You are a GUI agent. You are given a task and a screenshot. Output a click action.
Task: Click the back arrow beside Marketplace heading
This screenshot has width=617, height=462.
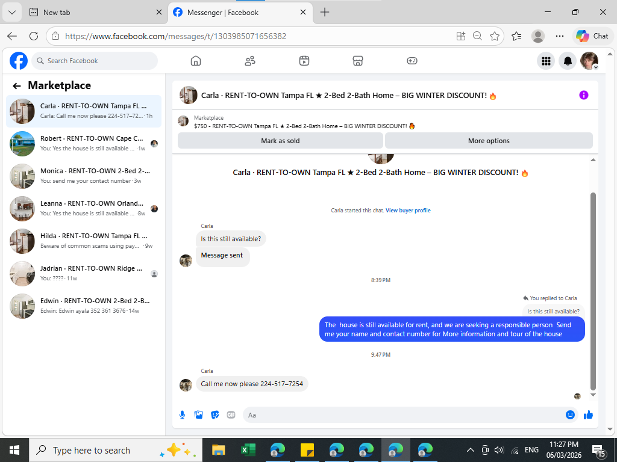click(16, 85)
